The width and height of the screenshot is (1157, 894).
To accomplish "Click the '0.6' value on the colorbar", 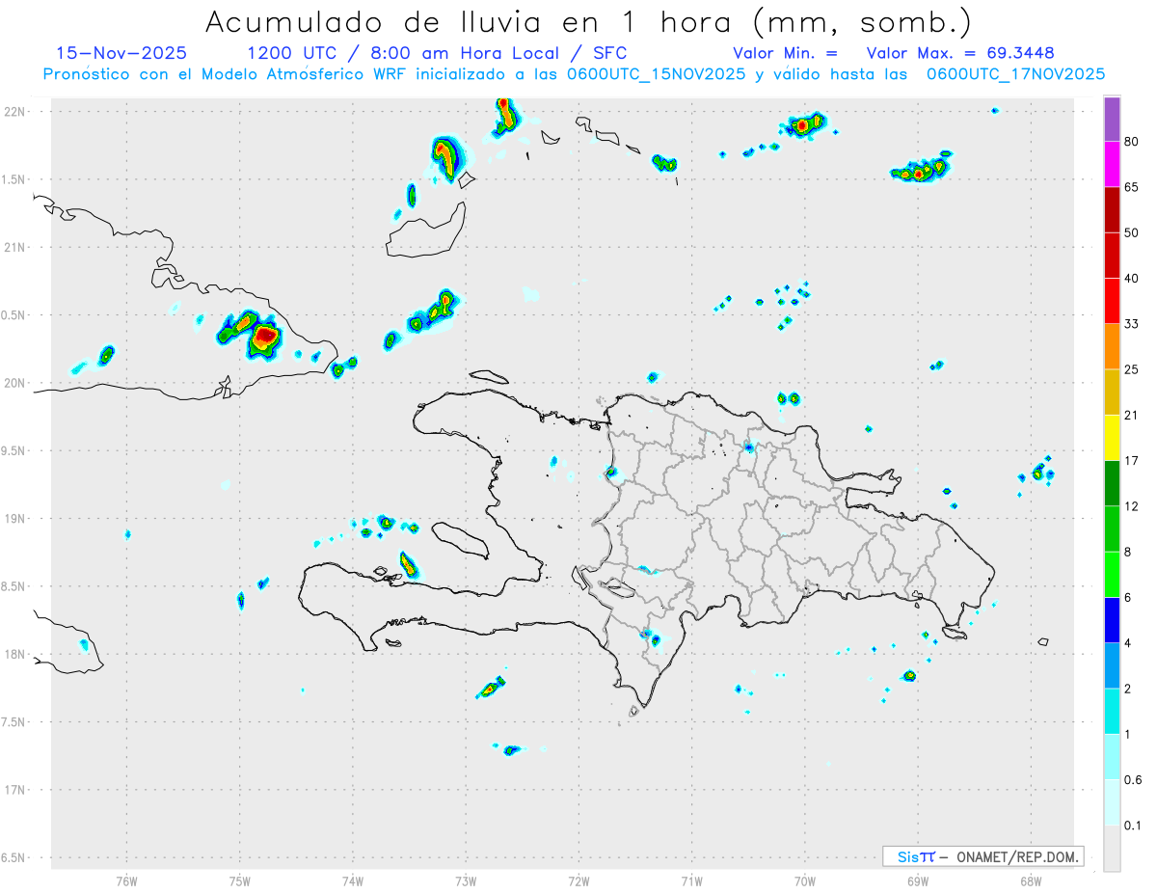I will pos(1133,779).
